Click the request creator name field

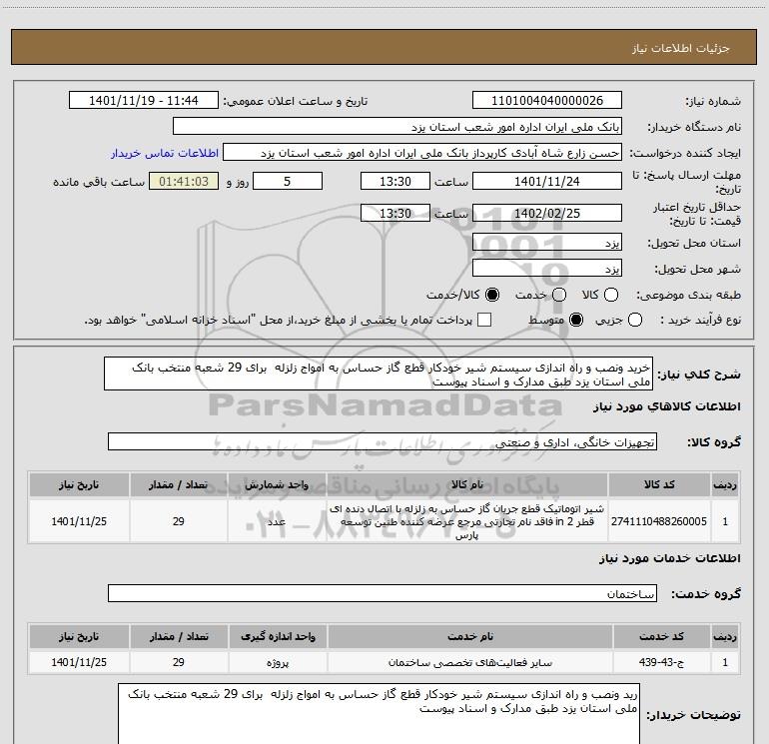422,153
